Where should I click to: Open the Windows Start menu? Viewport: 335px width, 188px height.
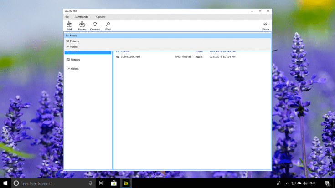tap(5, 183)
